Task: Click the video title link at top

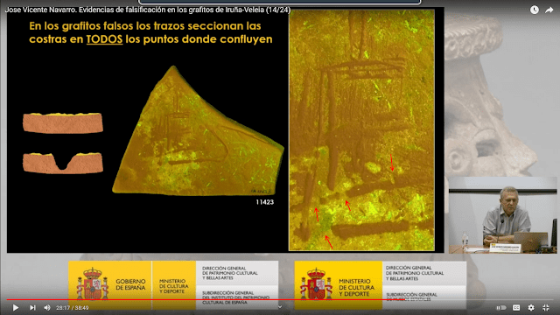Action: tap(148, 10)
